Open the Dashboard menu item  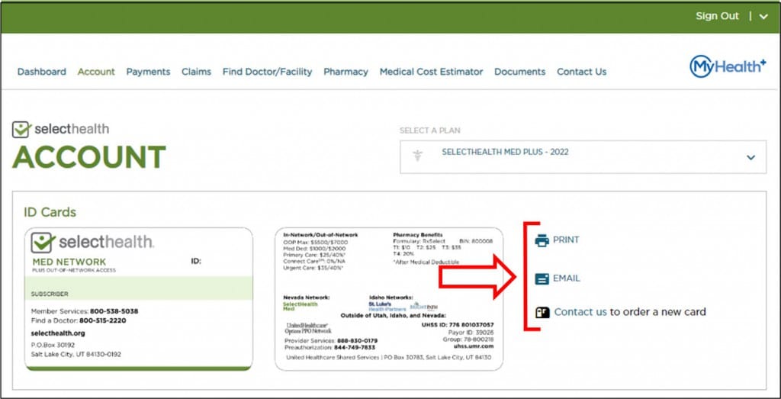tap(42, 72)
